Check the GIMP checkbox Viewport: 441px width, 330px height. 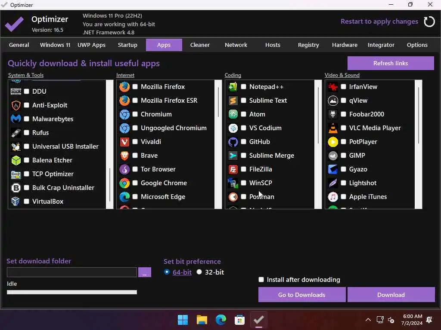tap(343, 156)
